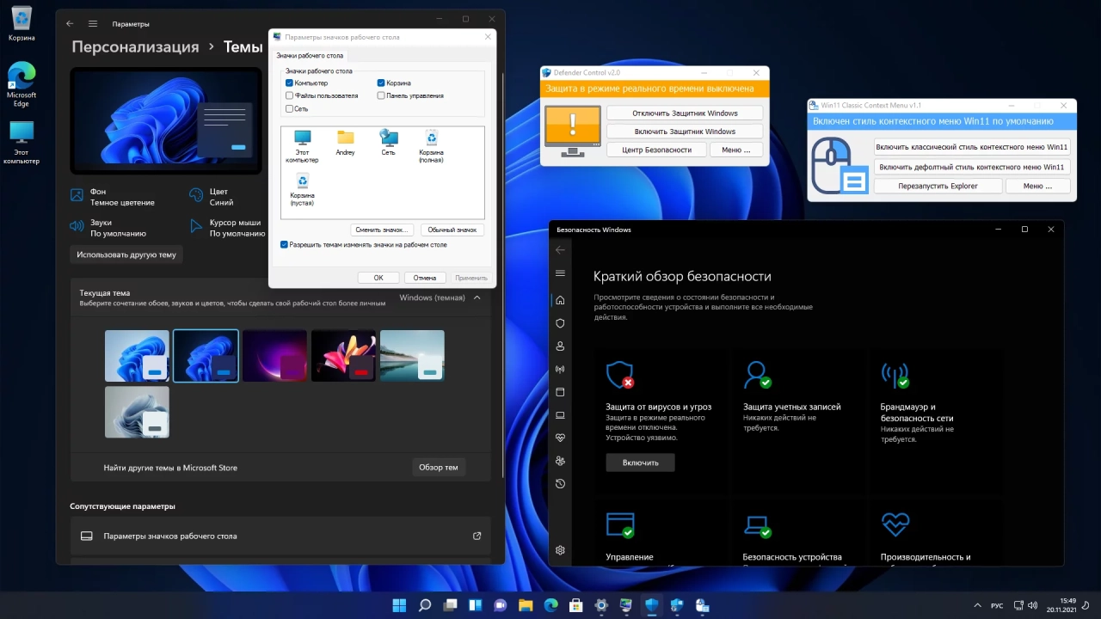This screenshot has height=619, width=1101.
Task: Click 'Персонализация' breadcrumb in Settings
Action: (135, 46)
